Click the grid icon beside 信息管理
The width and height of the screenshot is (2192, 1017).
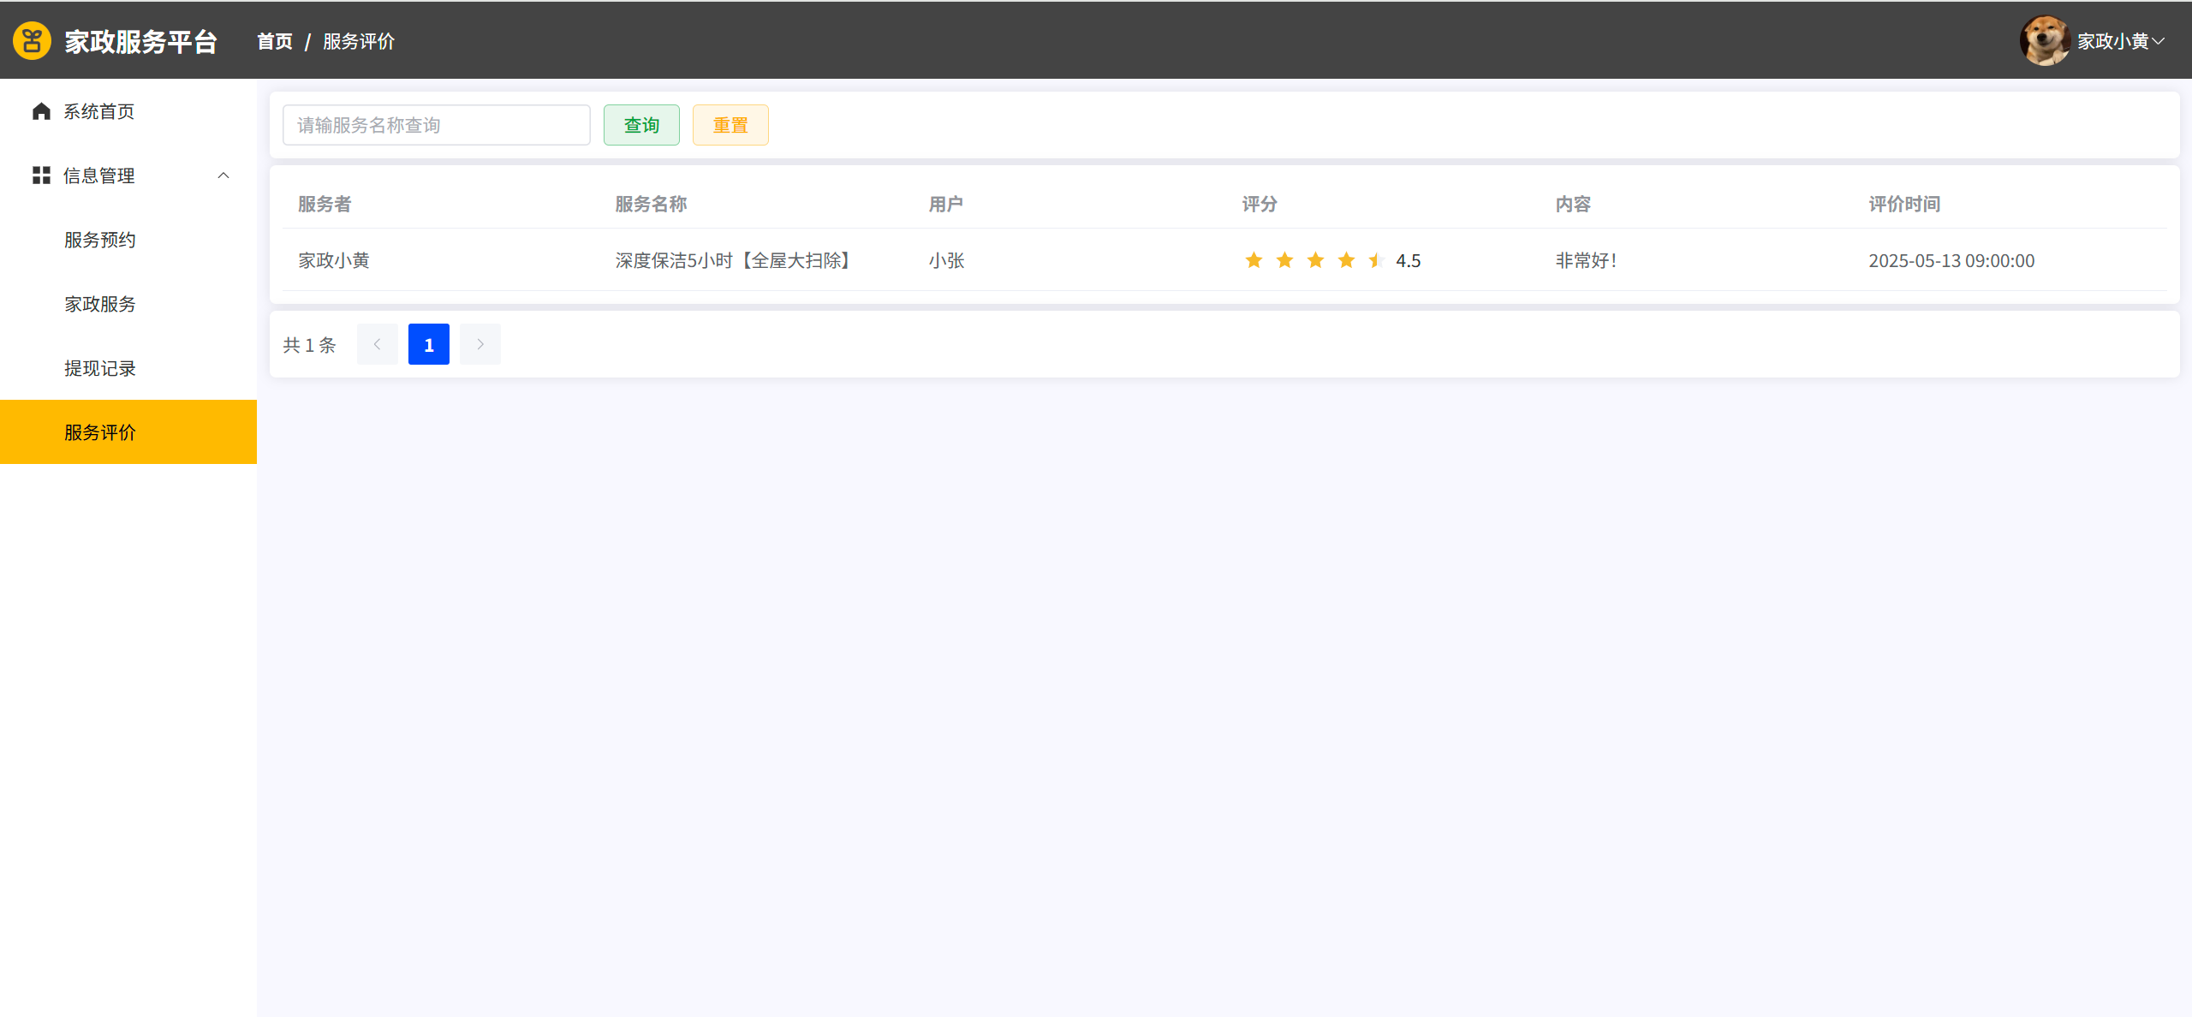41,175
